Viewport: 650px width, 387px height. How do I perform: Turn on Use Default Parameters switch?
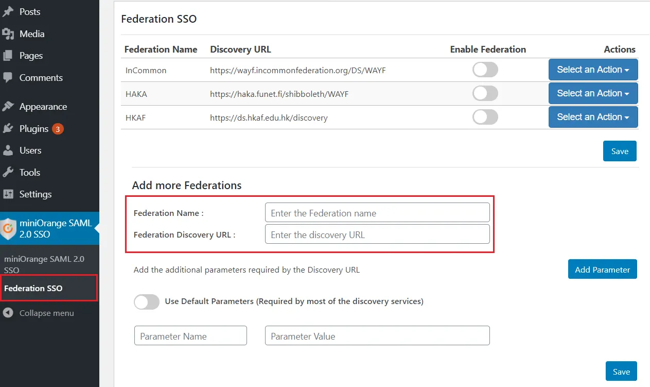tap(146, 301)
